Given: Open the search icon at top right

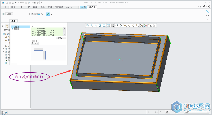Looking at the screenshot, I should (x=201, y=6).
